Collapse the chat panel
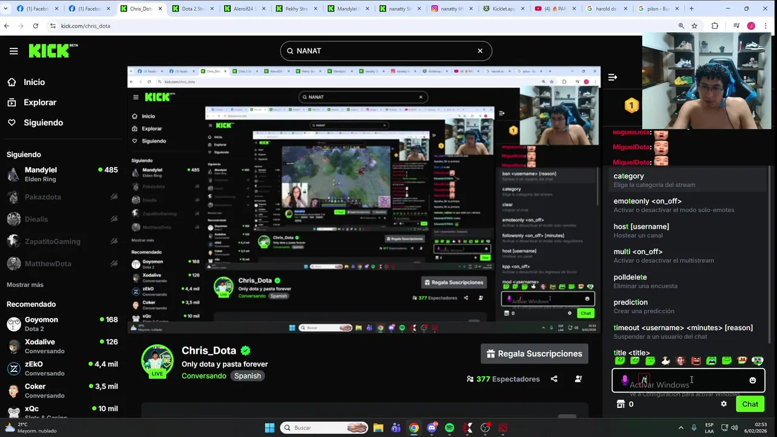777x437 pixels. coord(612,77)
